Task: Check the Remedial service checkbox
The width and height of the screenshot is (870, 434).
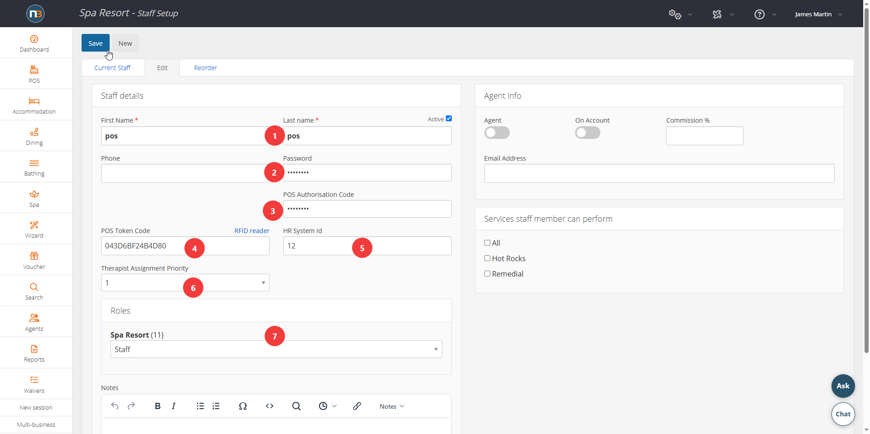Action: click(488, 274)
